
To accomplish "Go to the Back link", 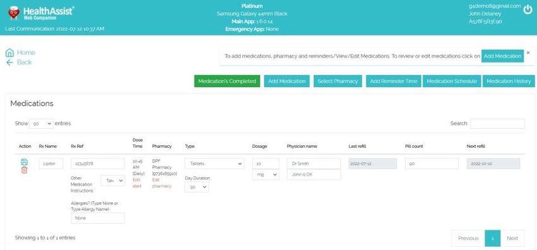I will pos(24,62).
